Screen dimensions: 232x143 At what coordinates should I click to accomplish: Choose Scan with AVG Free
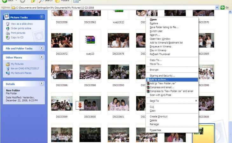160,95
